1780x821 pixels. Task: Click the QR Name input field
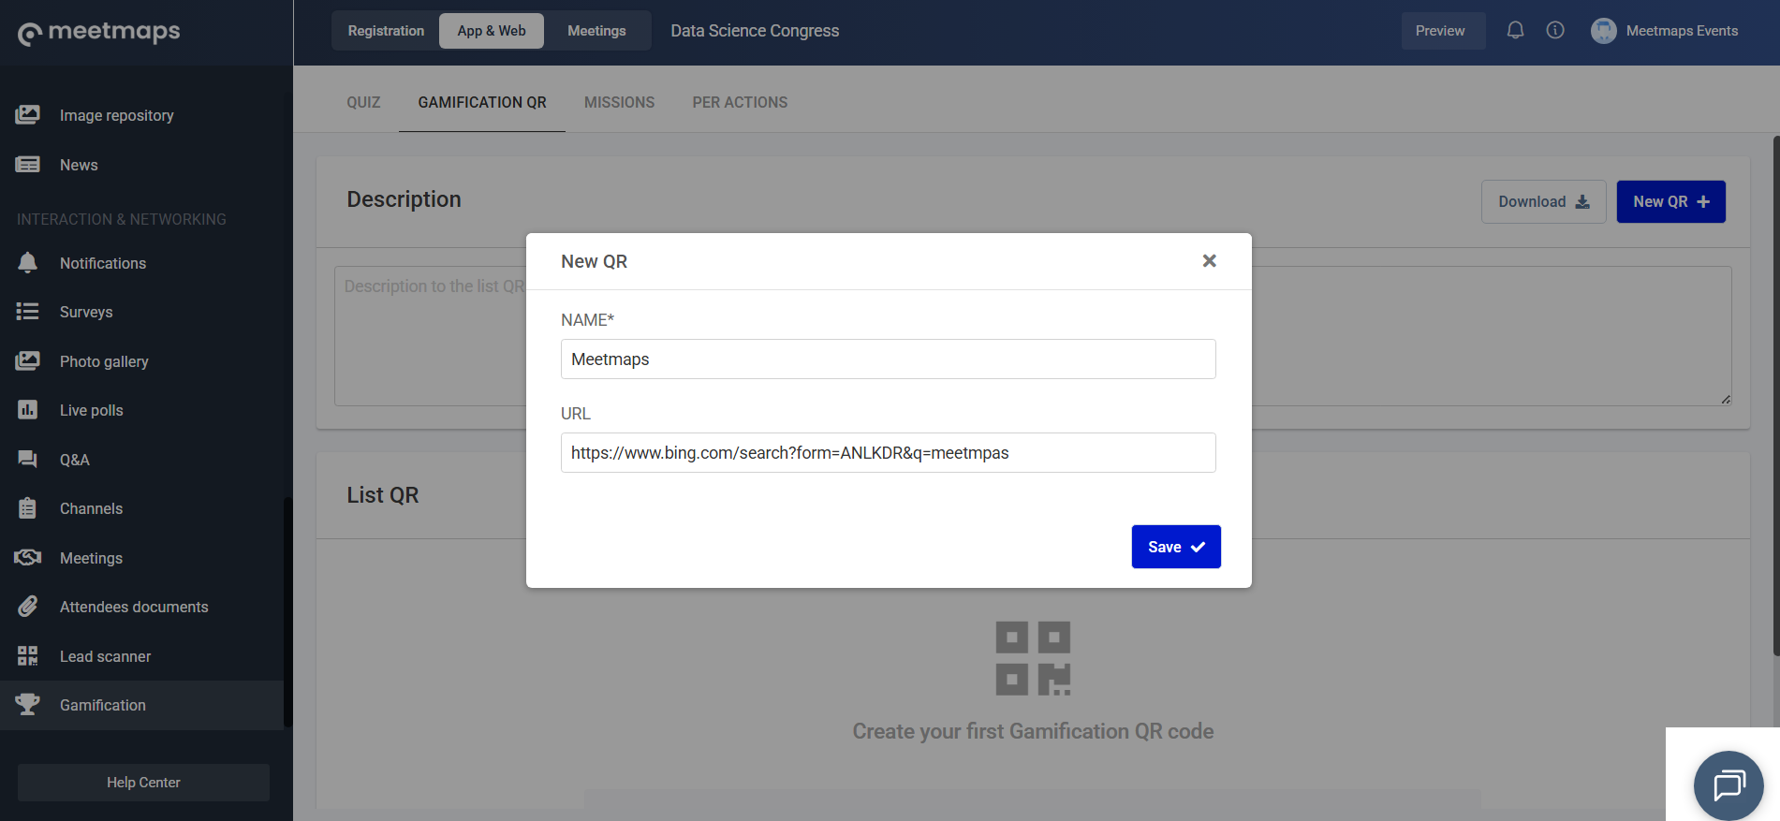[888, 359]
